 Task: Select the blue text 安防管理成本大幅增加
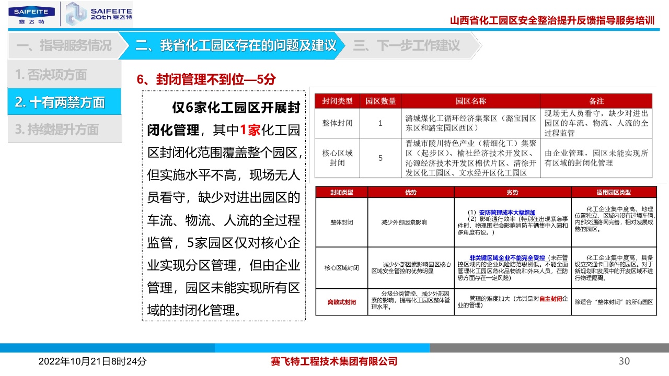(506, 213)
